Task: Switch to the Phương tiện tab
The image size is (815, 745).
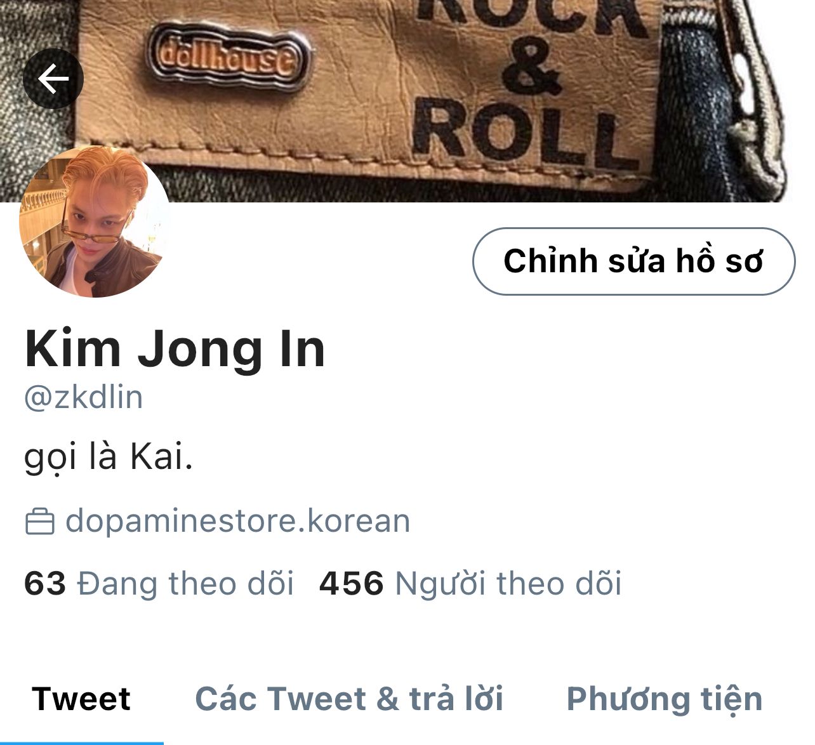Action: point(665,699)
